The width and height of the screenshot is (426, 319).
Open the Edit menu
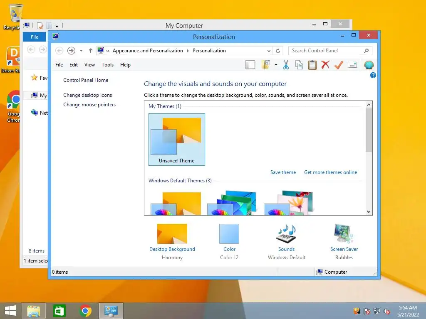click(x=73, y=65)
